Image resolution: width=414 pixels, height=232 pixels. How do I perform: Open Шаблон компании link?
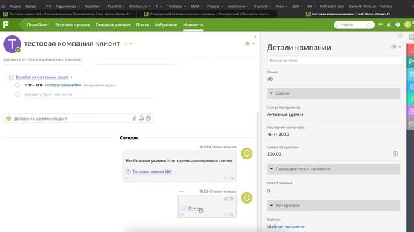[286, 226]
